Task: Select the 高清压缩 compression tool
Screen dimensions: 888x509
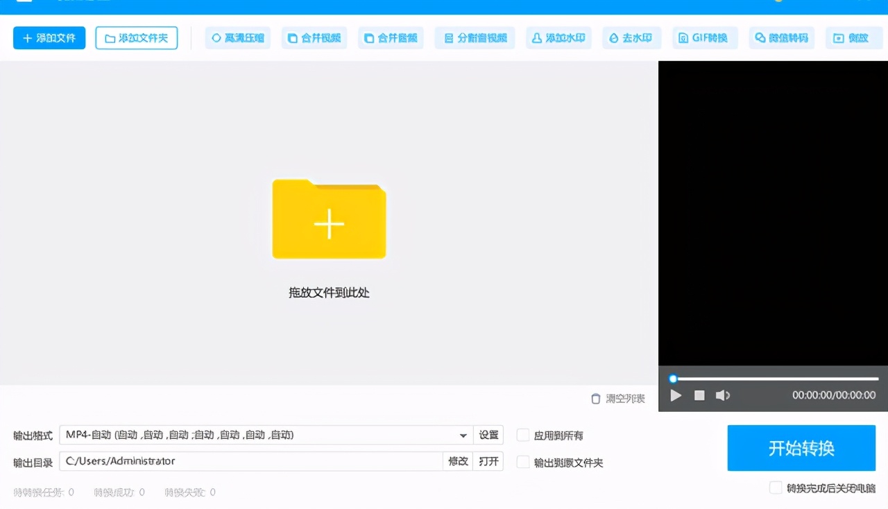Action: (x=237, y=38)
